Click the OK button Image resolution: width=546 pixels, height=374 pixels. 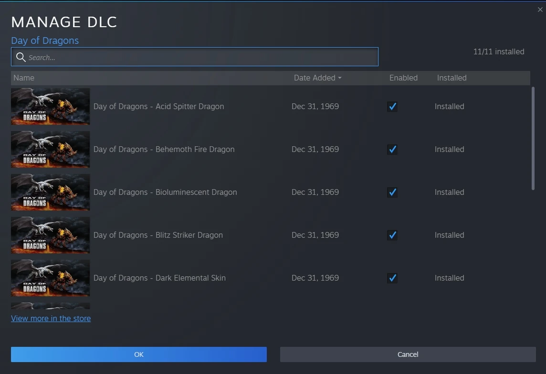pyautogui.click(x=138, y=354)
